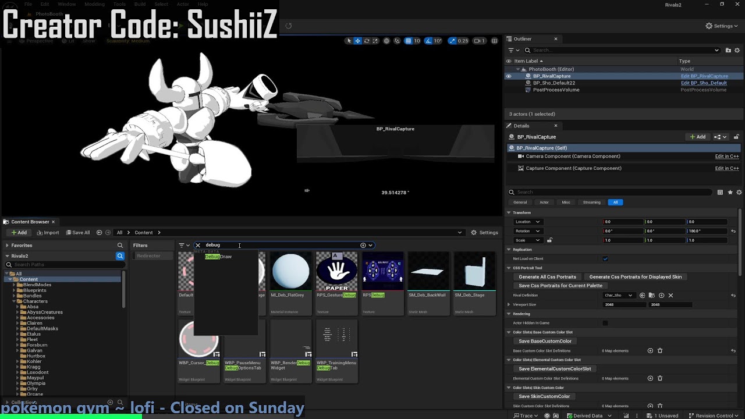Open Outliner filter options

pos(512,50)
